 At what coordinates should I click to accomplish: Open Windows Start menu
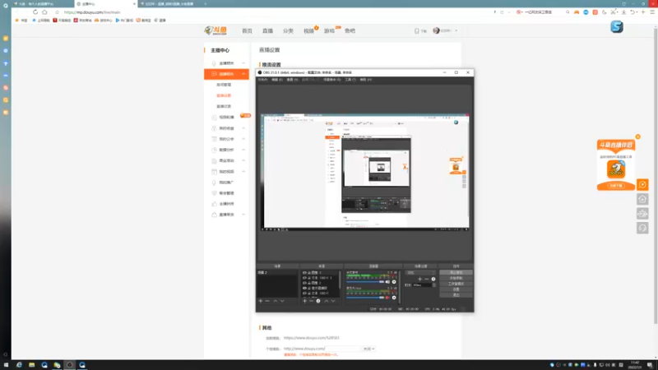point(6,365)
